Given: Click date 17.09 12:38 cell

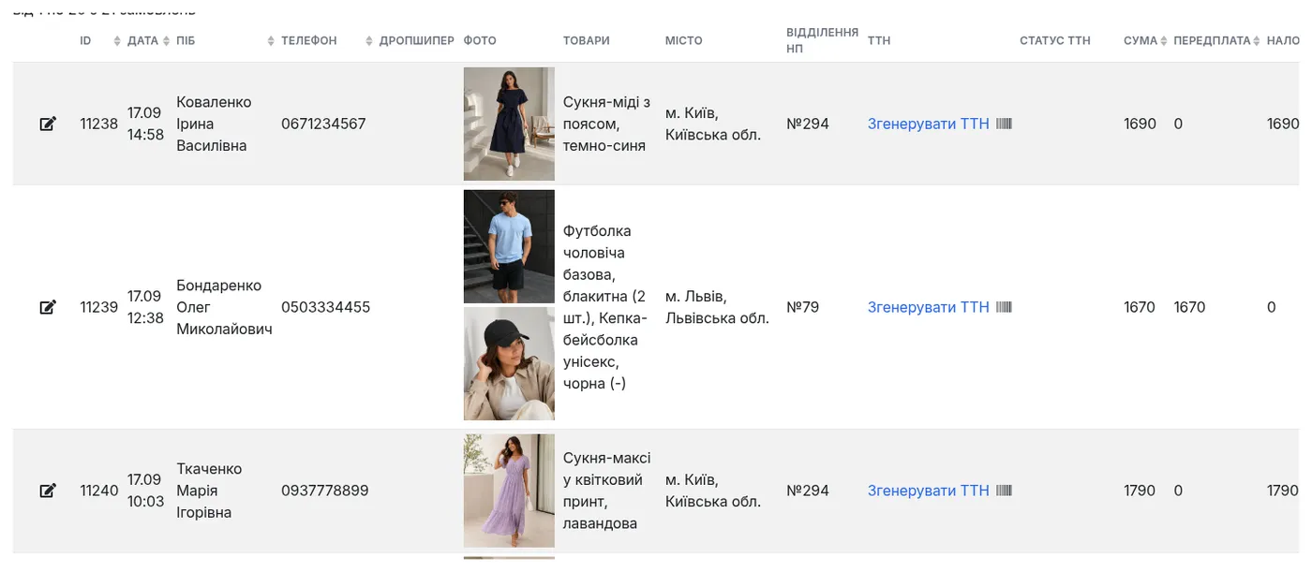Looking at the screenshot, I should (145, 307).
